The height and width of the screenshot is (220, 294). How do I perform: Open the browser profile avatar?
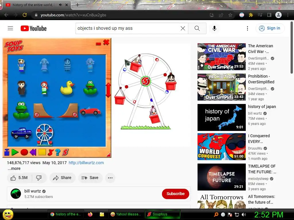point(278,15)
